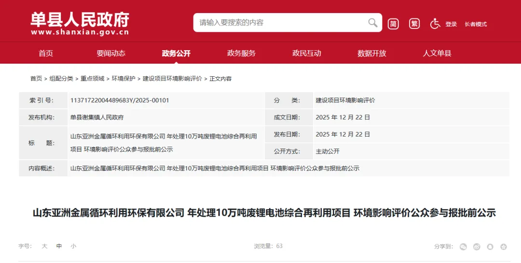Enable 长者模式 elder mode
The image size is (521, 263).
[x=476, y=24]
